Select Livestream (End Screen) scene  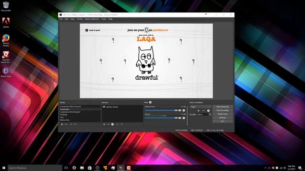(80, 112)
